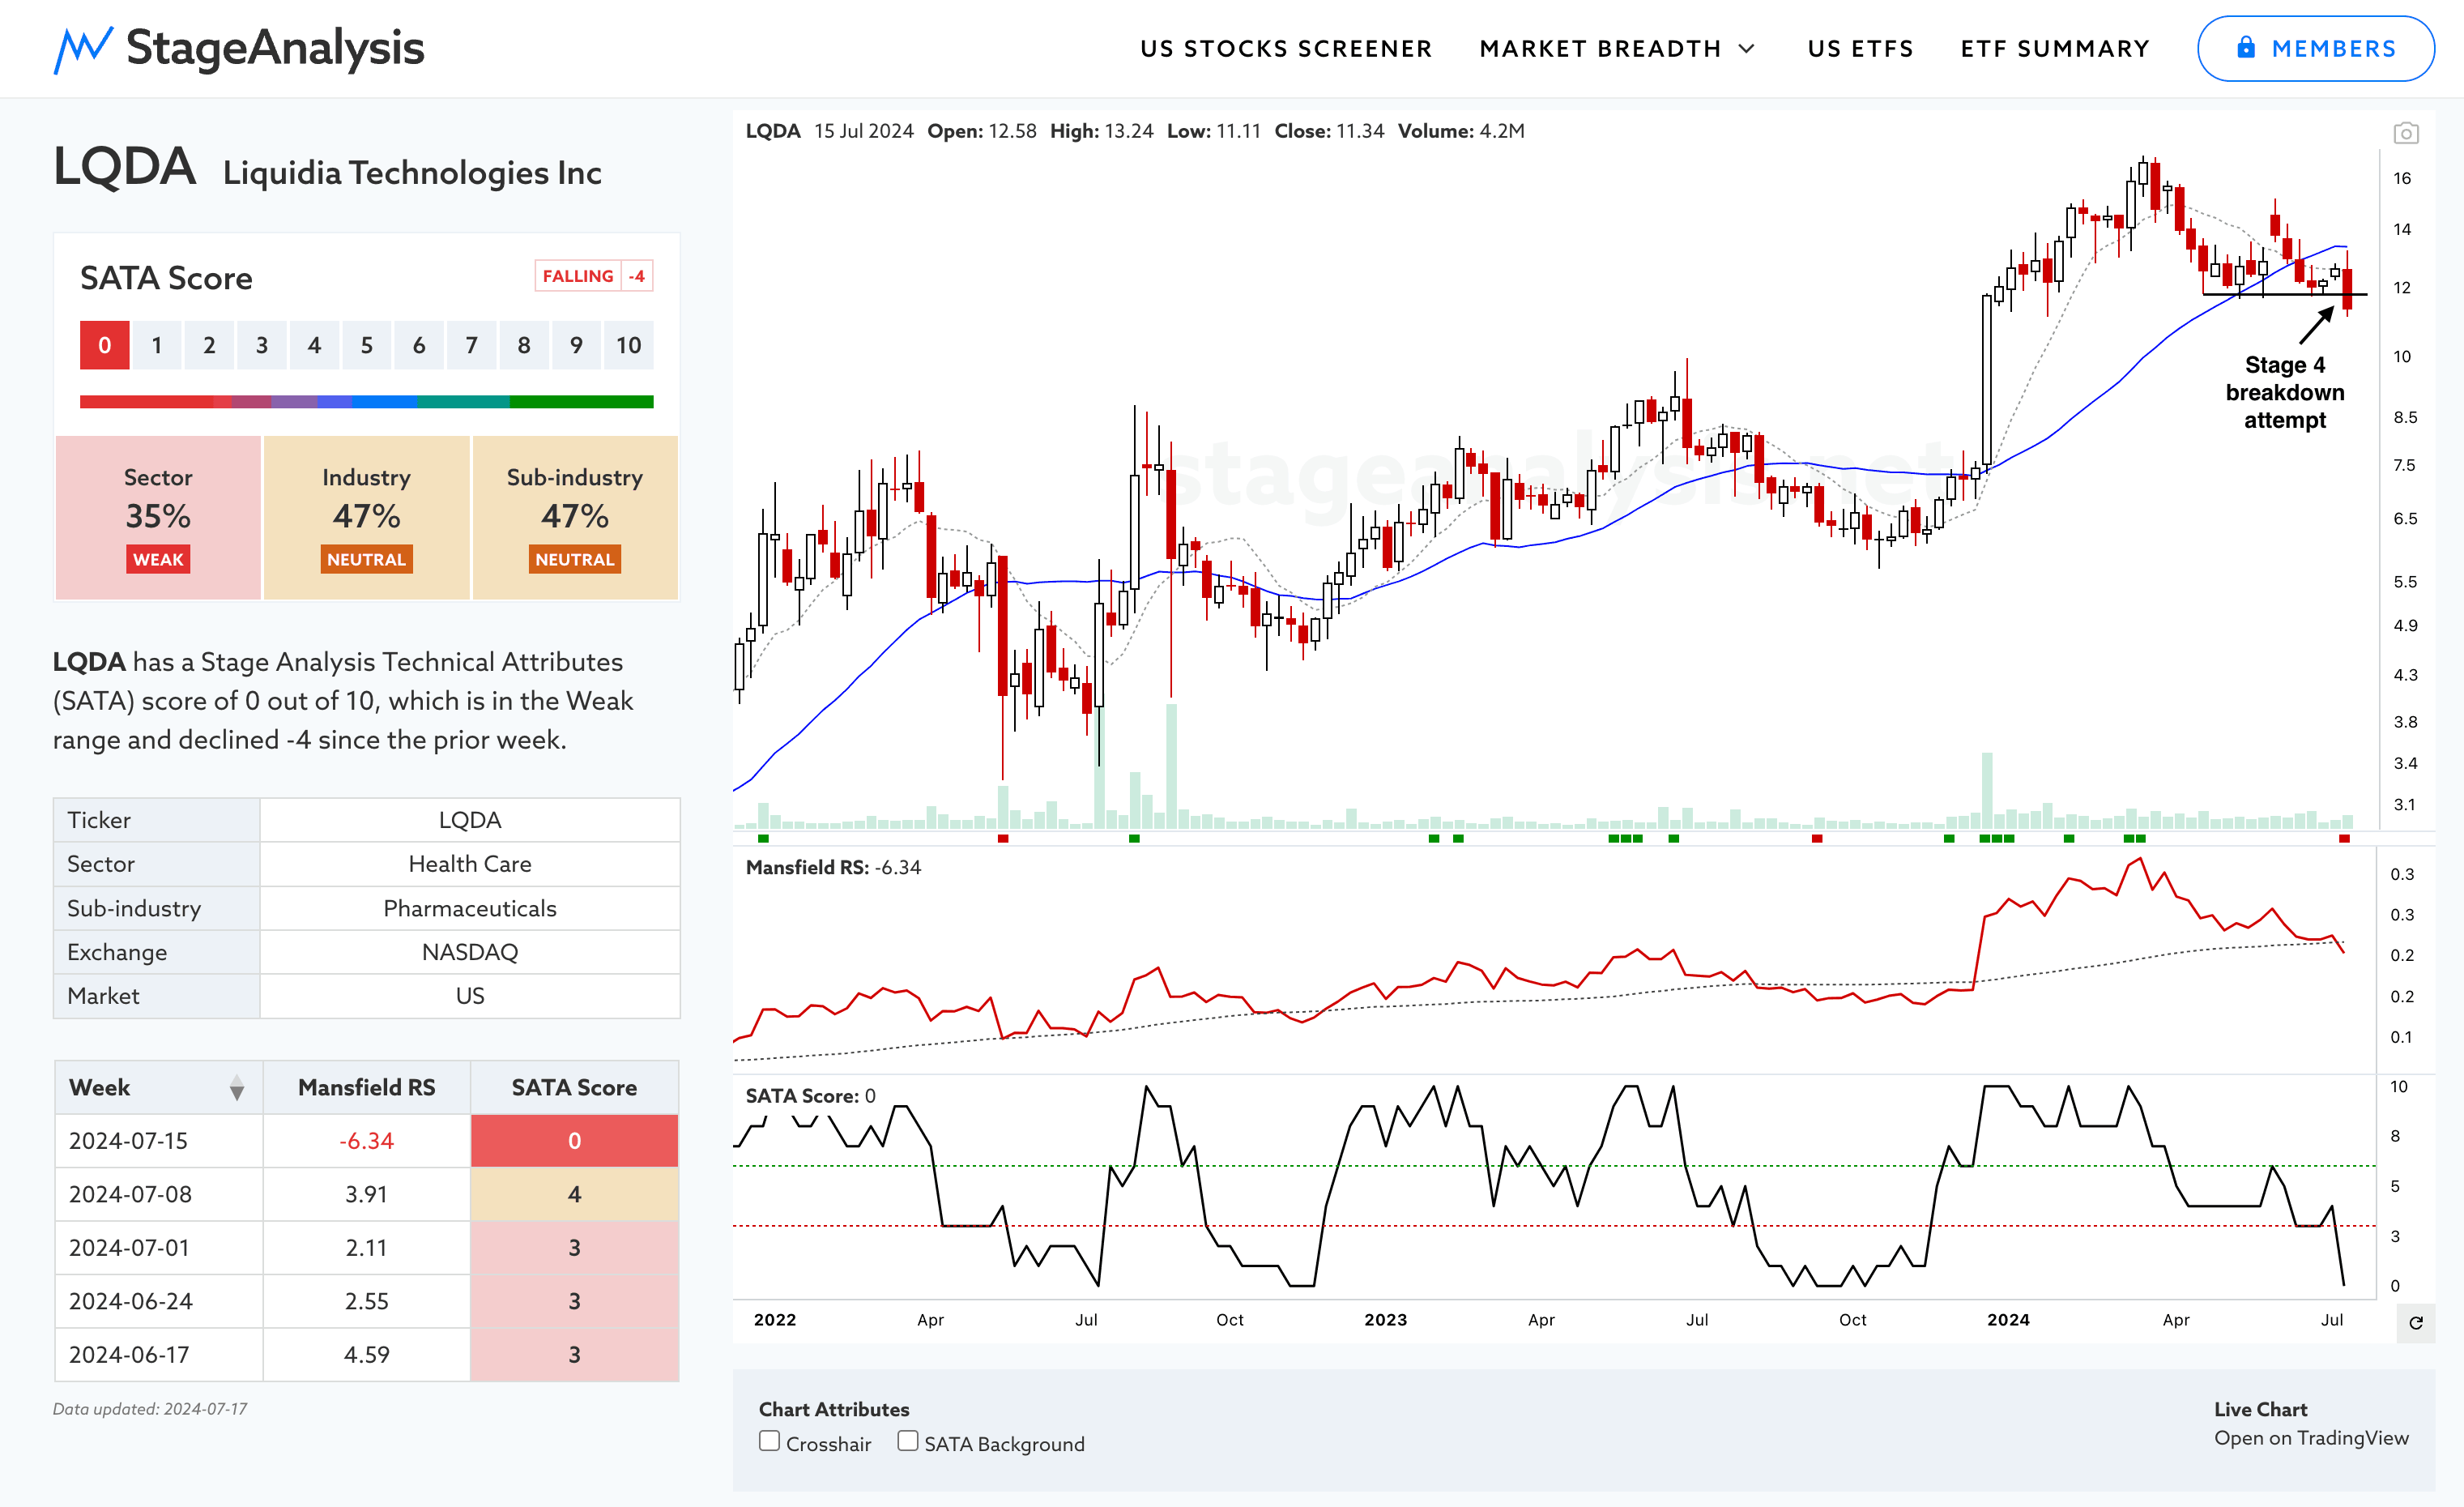Click the SATA Score column header
Screen dimensions: 2464x1507
coord(574,1088)
